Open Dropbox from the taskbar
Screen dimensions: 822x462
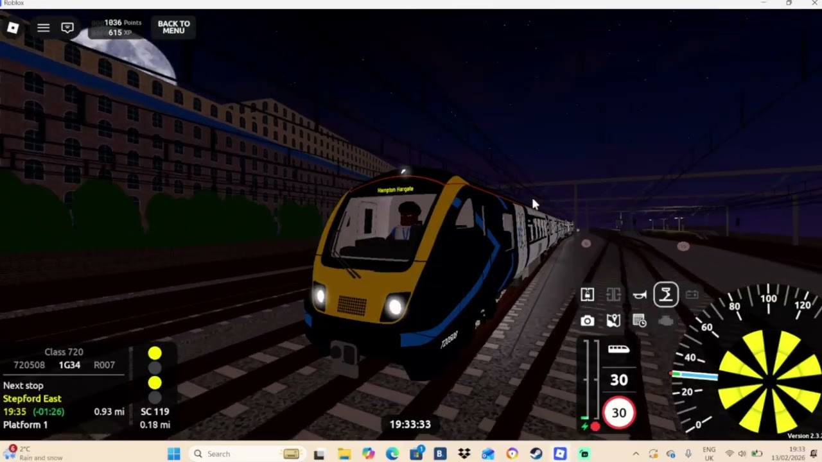pos(464,454)
